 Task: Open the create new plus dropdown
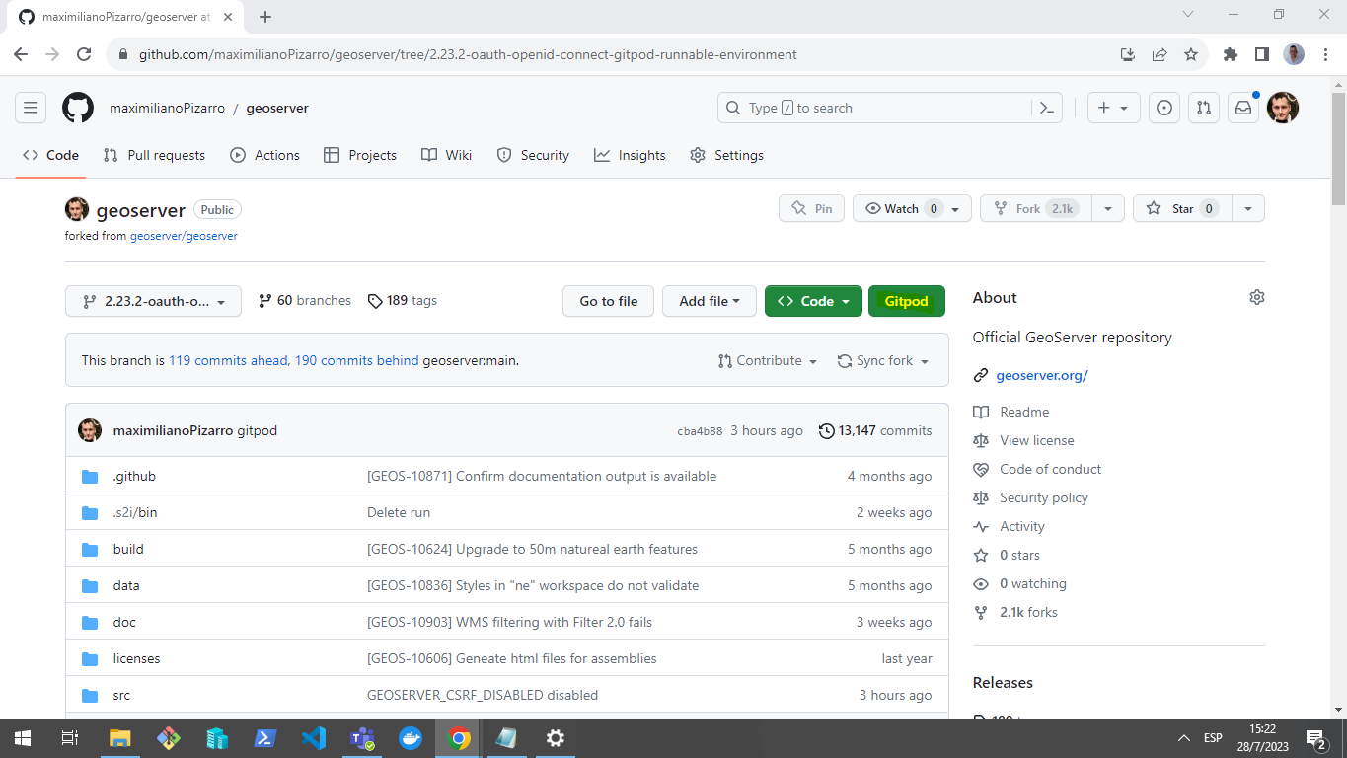point(1114,108)
